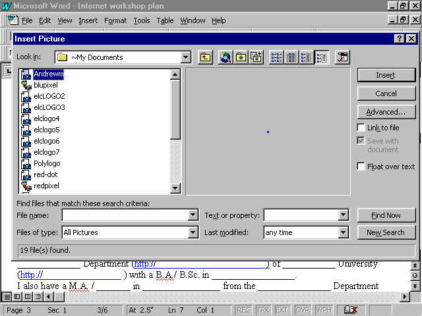This screenshot has width=422, height=316.
Task: Toggle the Save with document checkbox
Action: (361, 141)
